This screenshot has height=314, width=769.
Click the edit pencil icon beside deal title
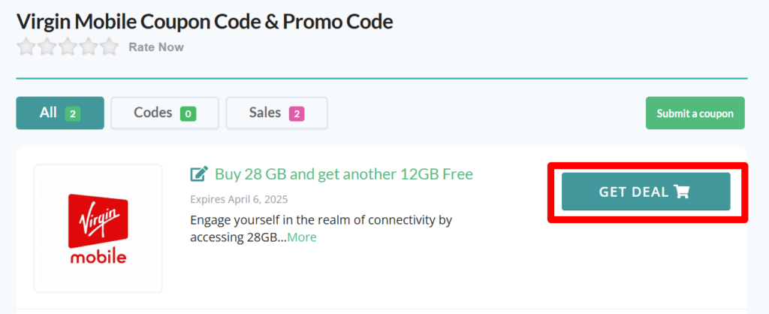click(199, 174)
